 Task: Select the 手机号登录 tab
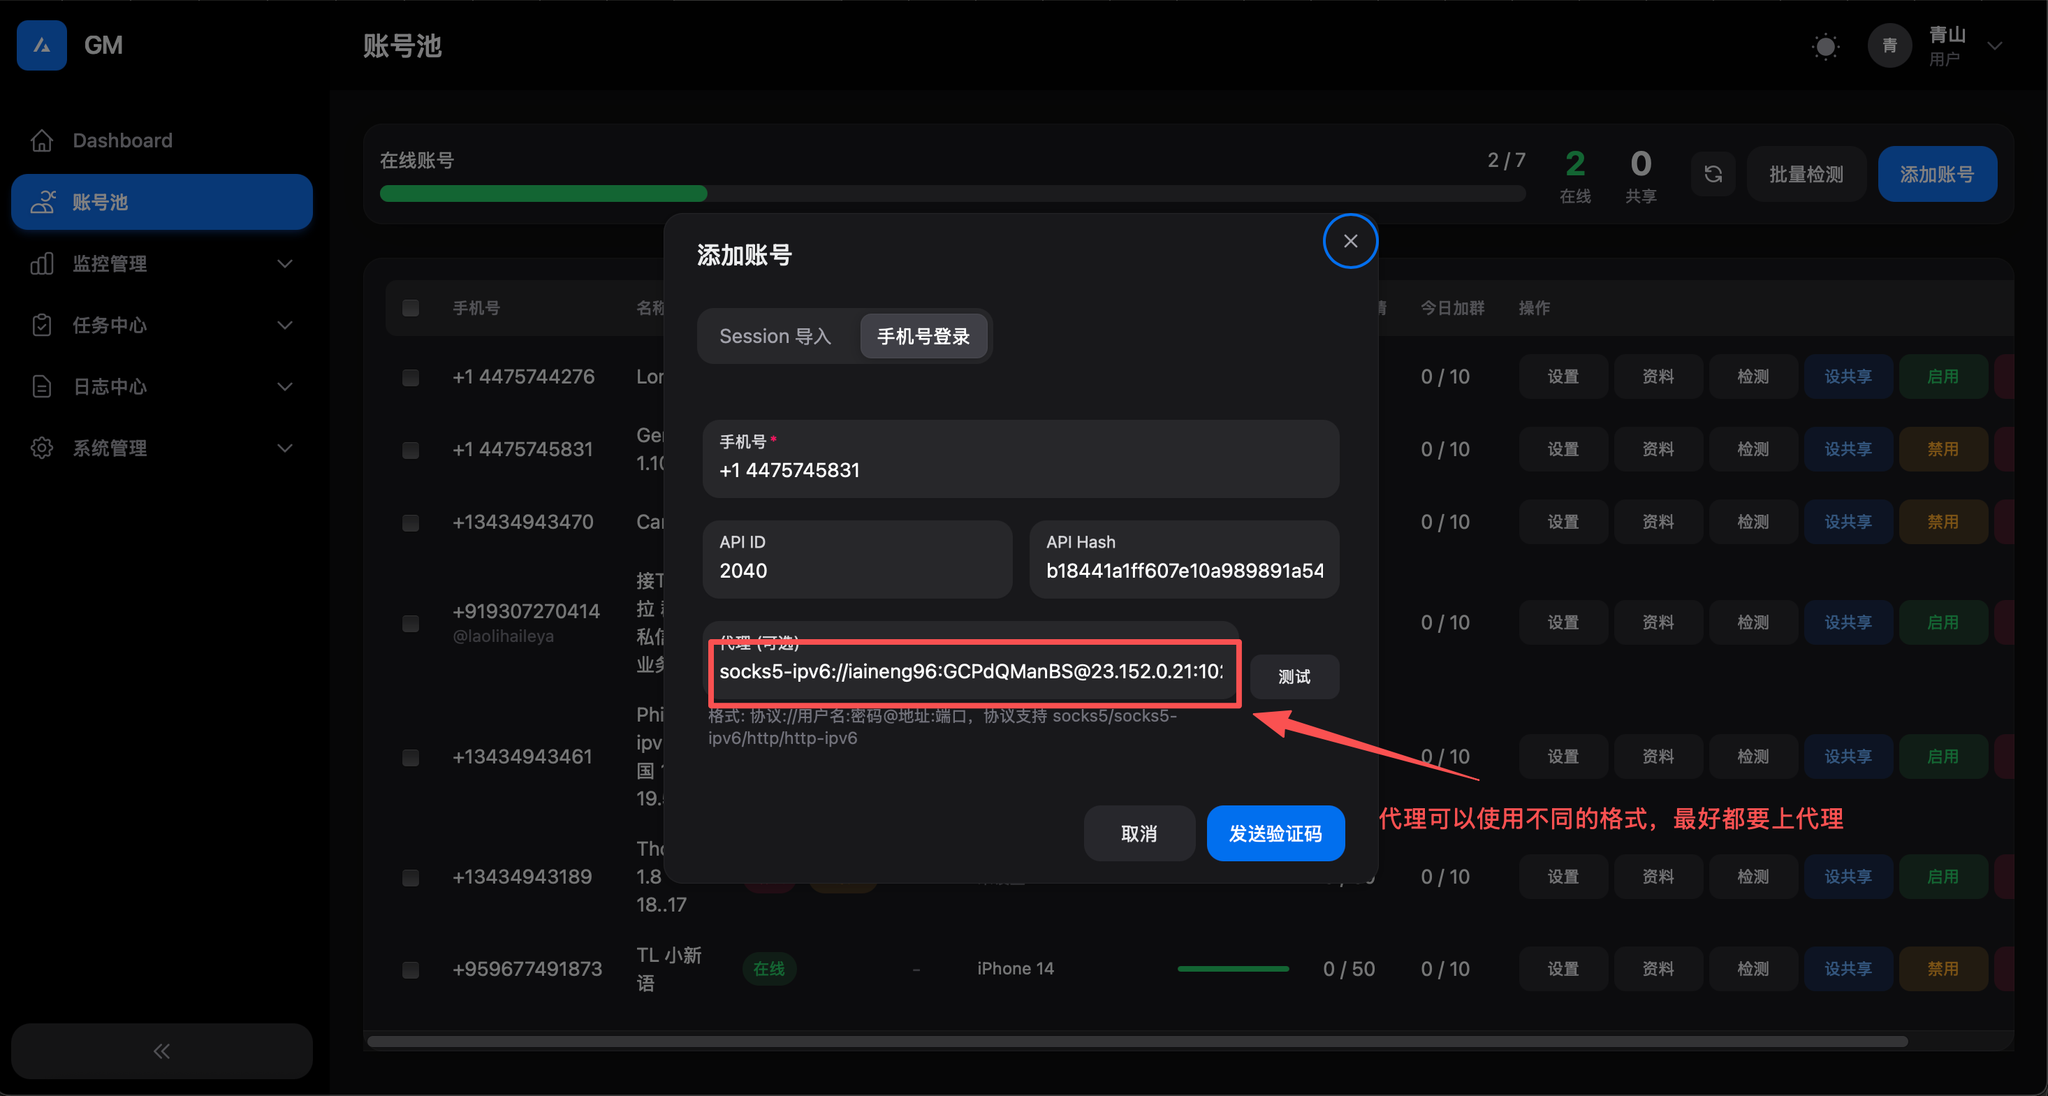click(x=923, y=337)
